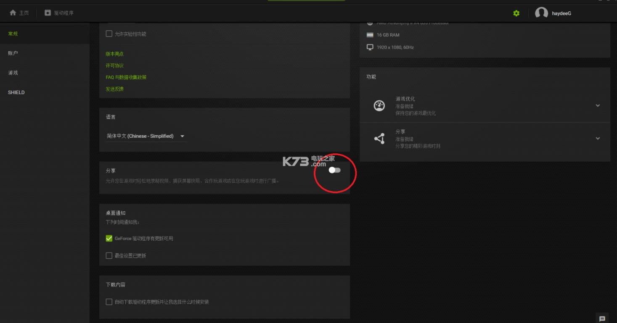Image resolution: width=617 pixels, height=323 pixels.
Task: Enable 允许实验性功能 checkbox
Action: pos(109,34)
